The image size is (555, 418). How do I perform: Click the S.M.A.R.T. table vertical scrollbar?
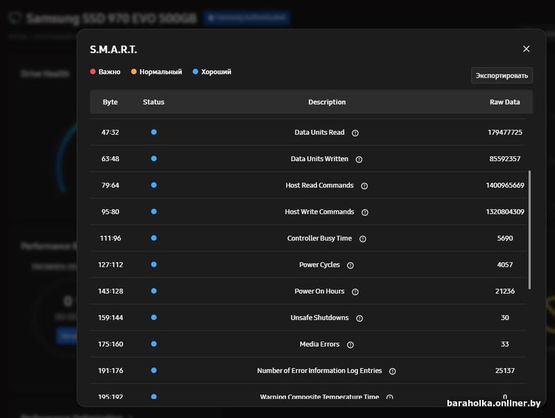click(531, 229)
